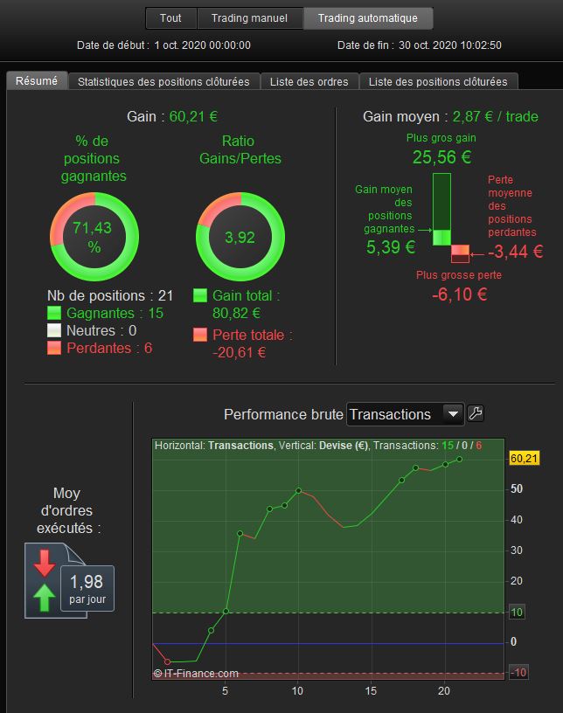
Task: Click the Performance brute label
Action: click(x=283, y=414)
